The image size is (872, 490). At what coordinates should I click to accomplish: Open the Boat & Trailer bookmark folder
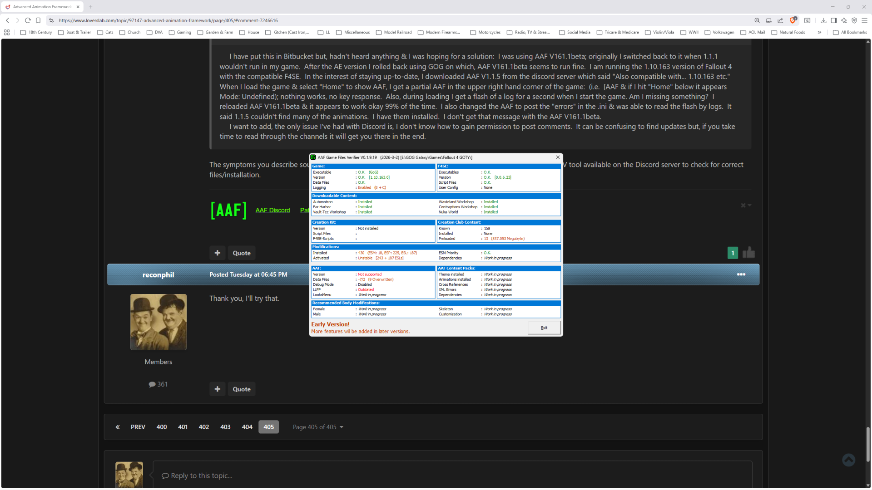tap(74, 32)
